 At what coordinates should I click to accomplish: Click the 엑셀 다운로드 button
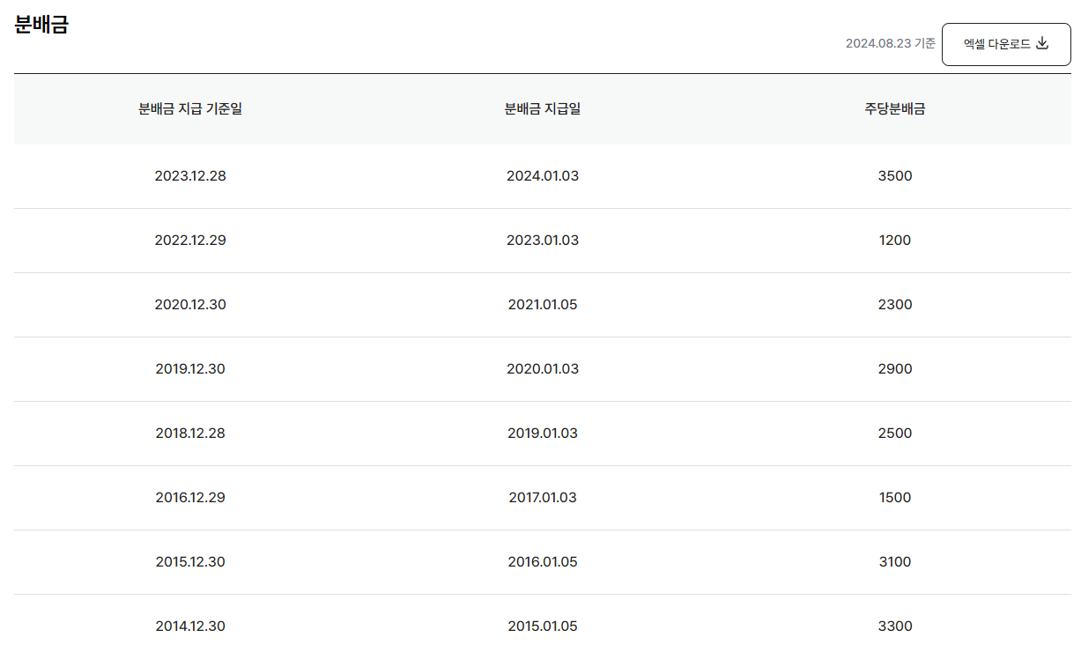click(1006, 44)
